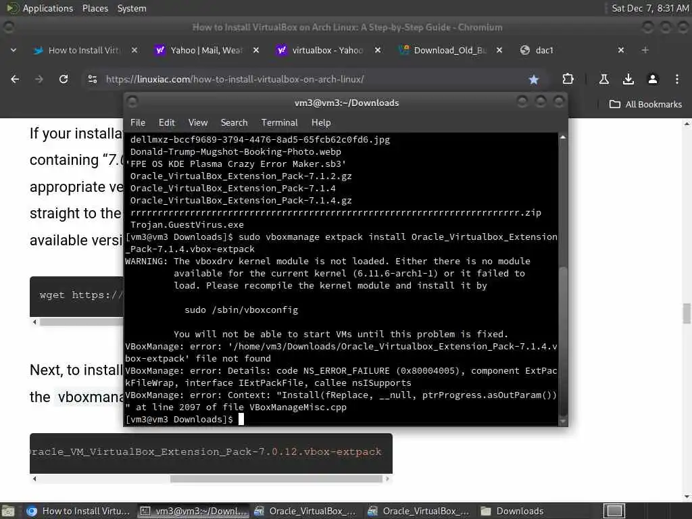This screenshot has width=692, height=519.
Task: Click the show desktop icon in bottom panel
Action: click(x=7, y=511)
